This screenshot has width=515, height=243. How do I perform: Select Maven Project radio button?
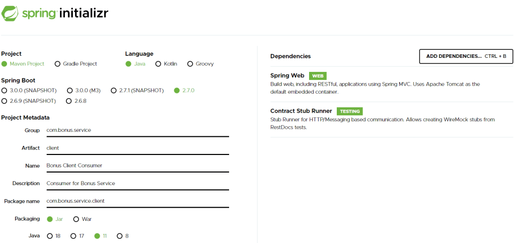coord(5,64)
